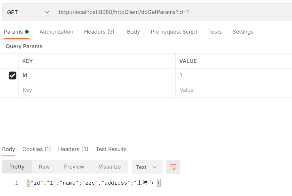The height and width of the screenshot is (196, 292).
Task: Open the request Headers (9) tab
Action: tap(99, 32)
